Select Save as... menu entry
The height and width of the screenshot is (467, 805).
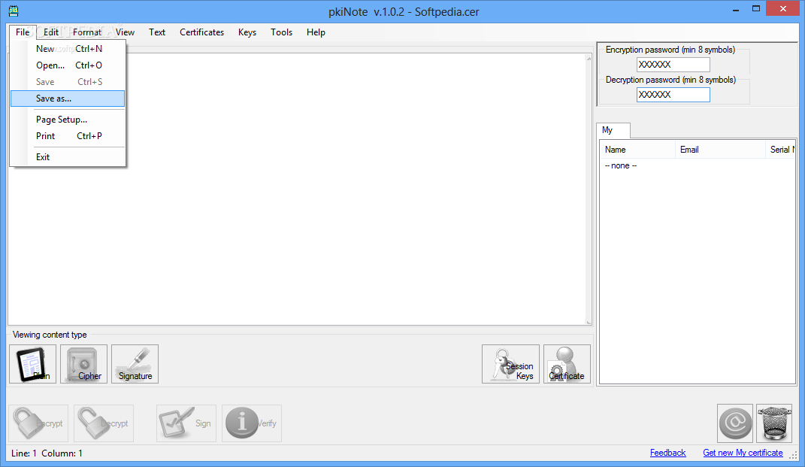coord(68,98)
